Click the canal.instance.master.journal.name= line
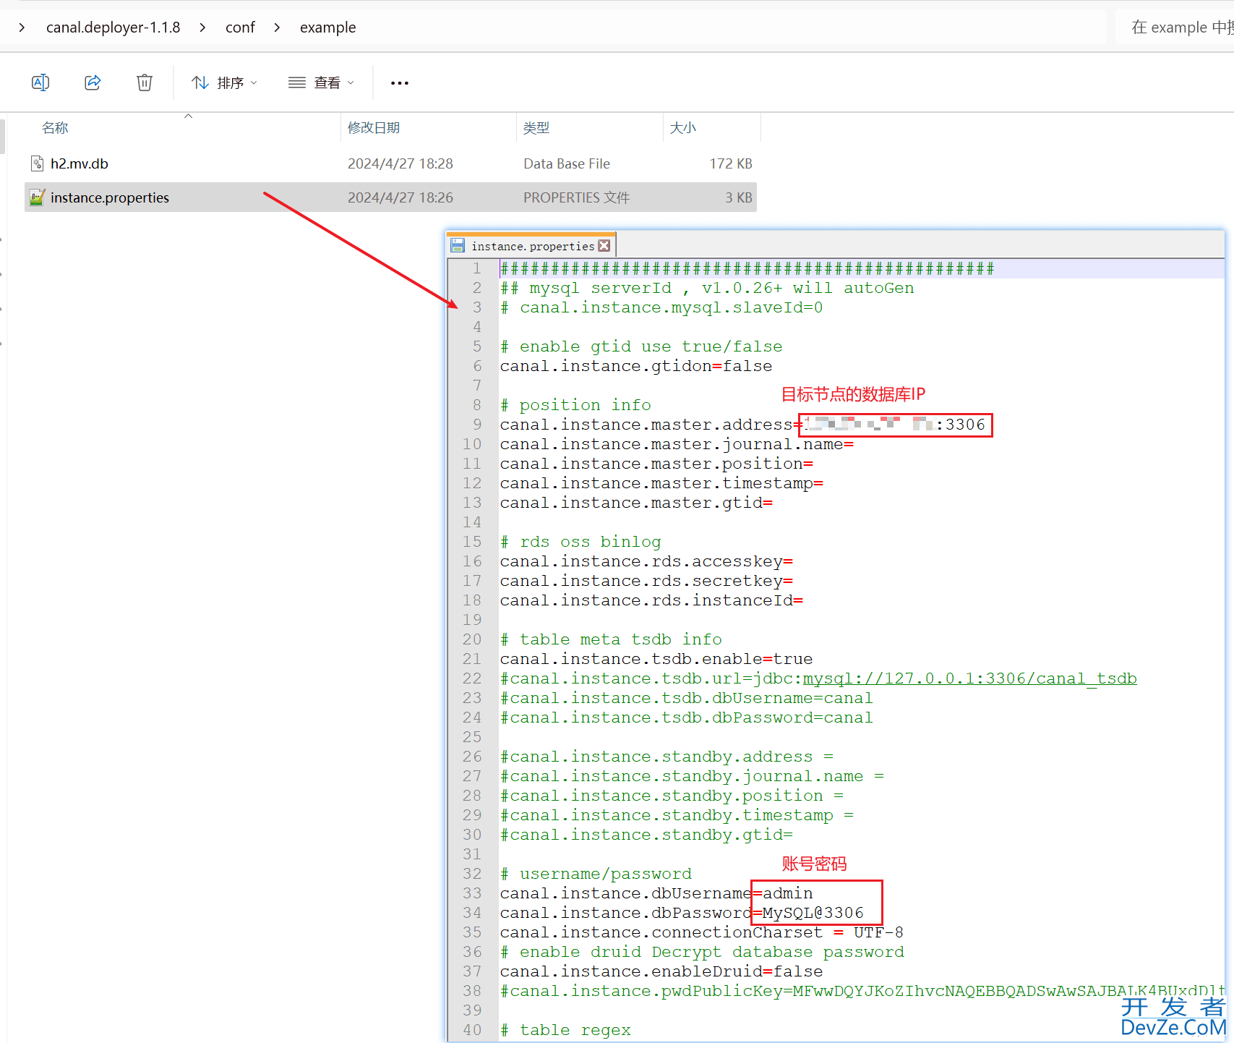This screenshot has width=1234, height=1043. (677, 444)
